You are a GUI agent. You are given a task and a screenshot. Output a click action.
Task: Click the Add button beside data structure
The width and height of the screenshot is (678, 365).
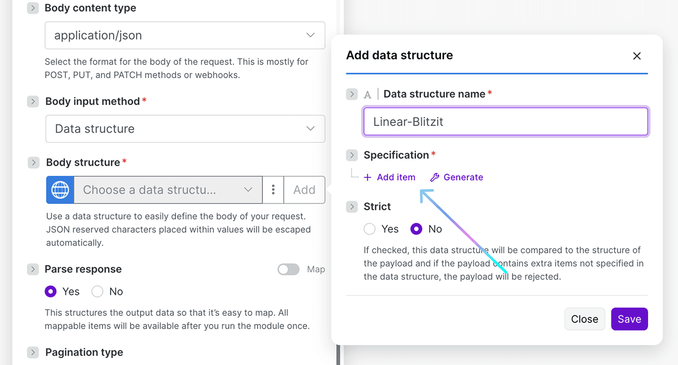(x=304, y=190)
